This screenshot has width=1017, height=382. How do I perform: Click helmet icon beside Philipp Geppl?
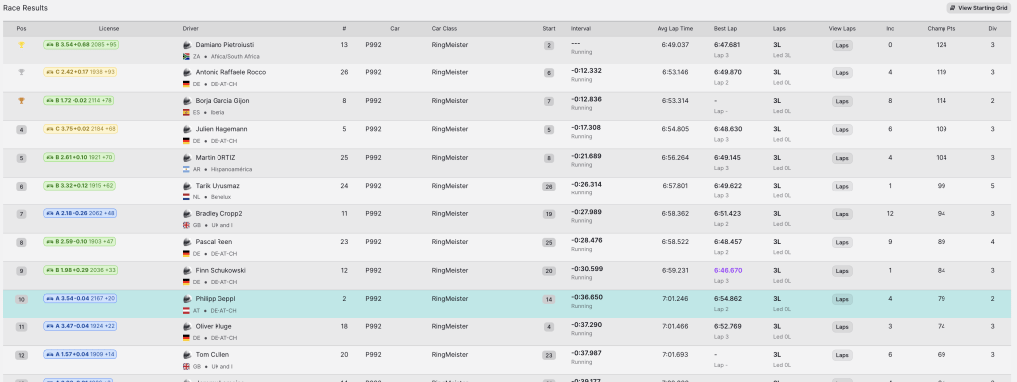187,299
